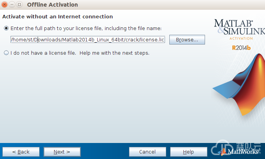Click the 'Help me with the next steps' label
Screen dimensions: 265x159
[114, 53]
